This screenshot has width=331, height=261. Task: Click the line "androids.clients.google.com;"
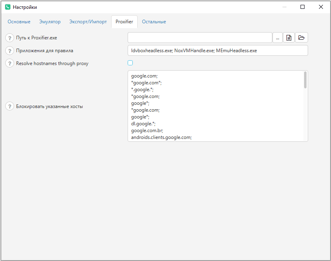[162, 137]
